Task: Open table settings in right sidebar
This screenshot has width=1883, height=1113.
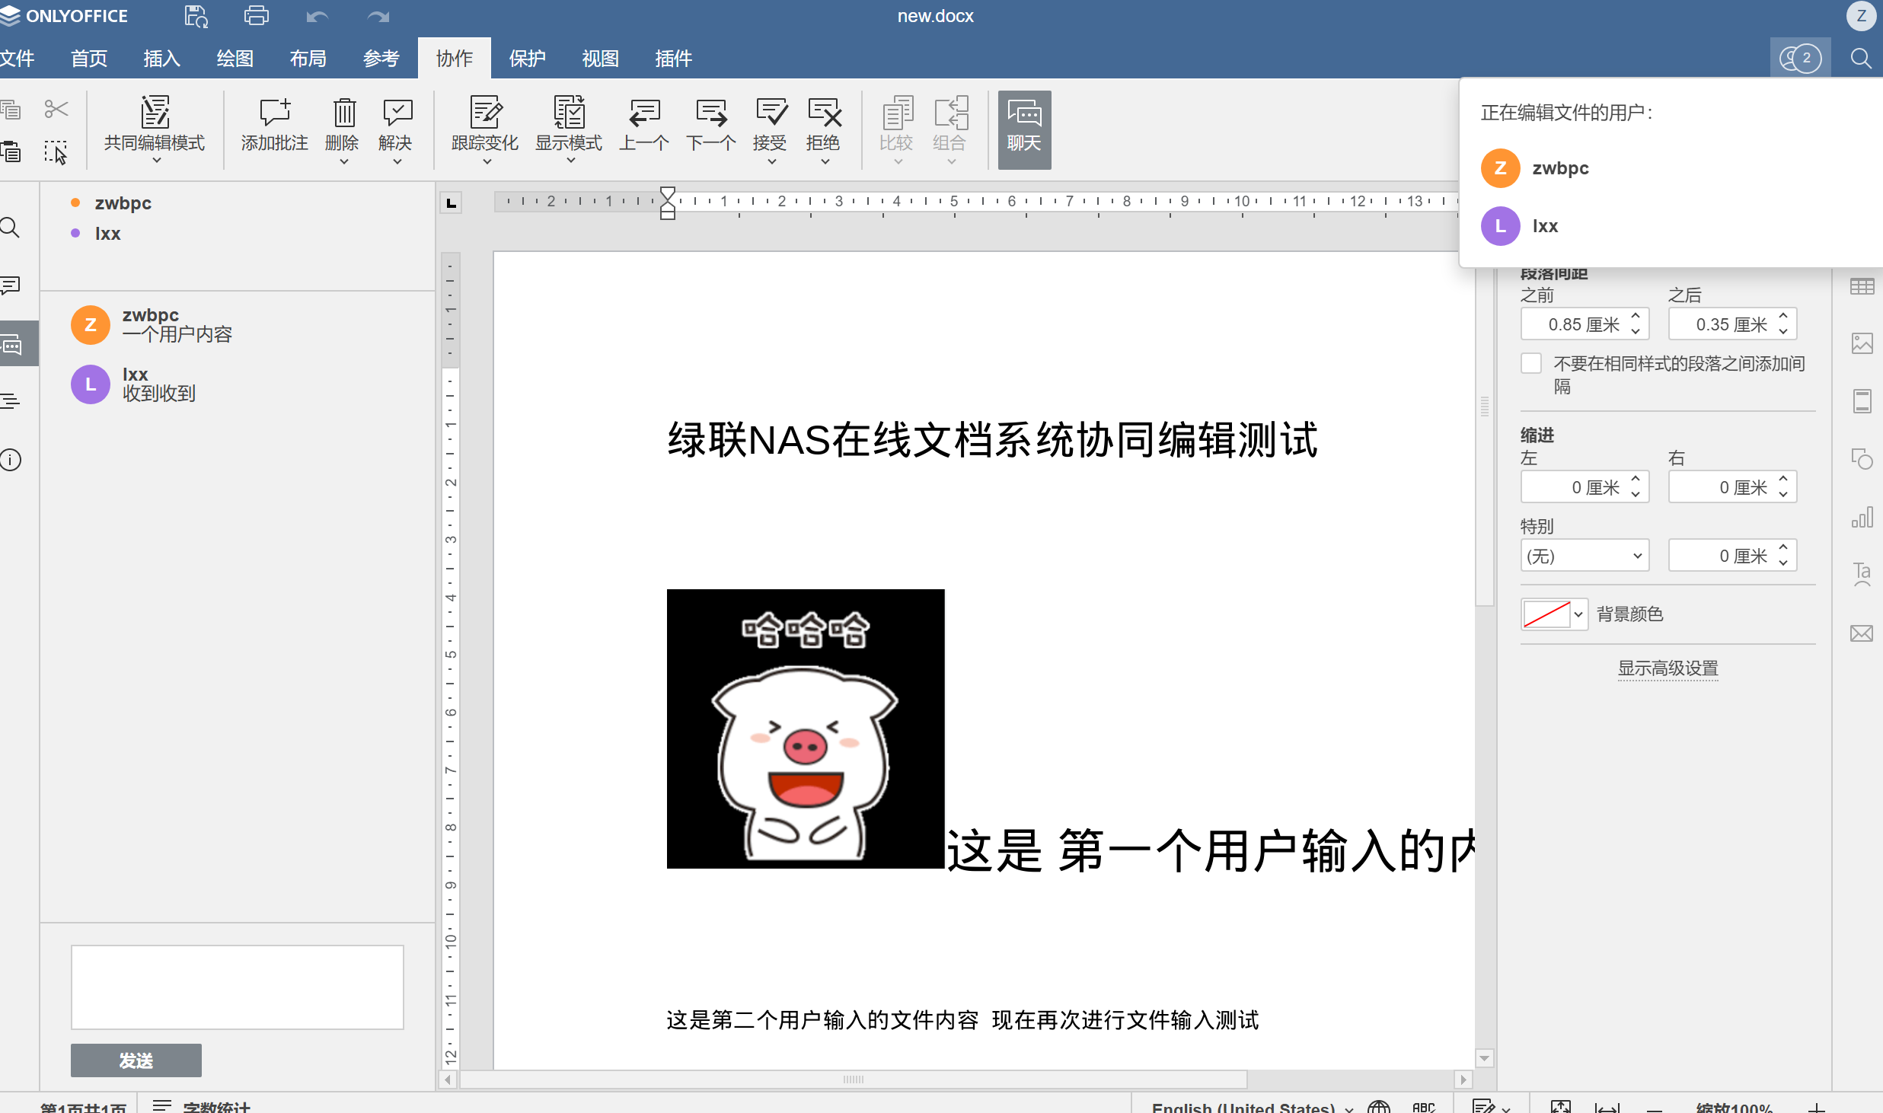Action: pos(1862,286)
